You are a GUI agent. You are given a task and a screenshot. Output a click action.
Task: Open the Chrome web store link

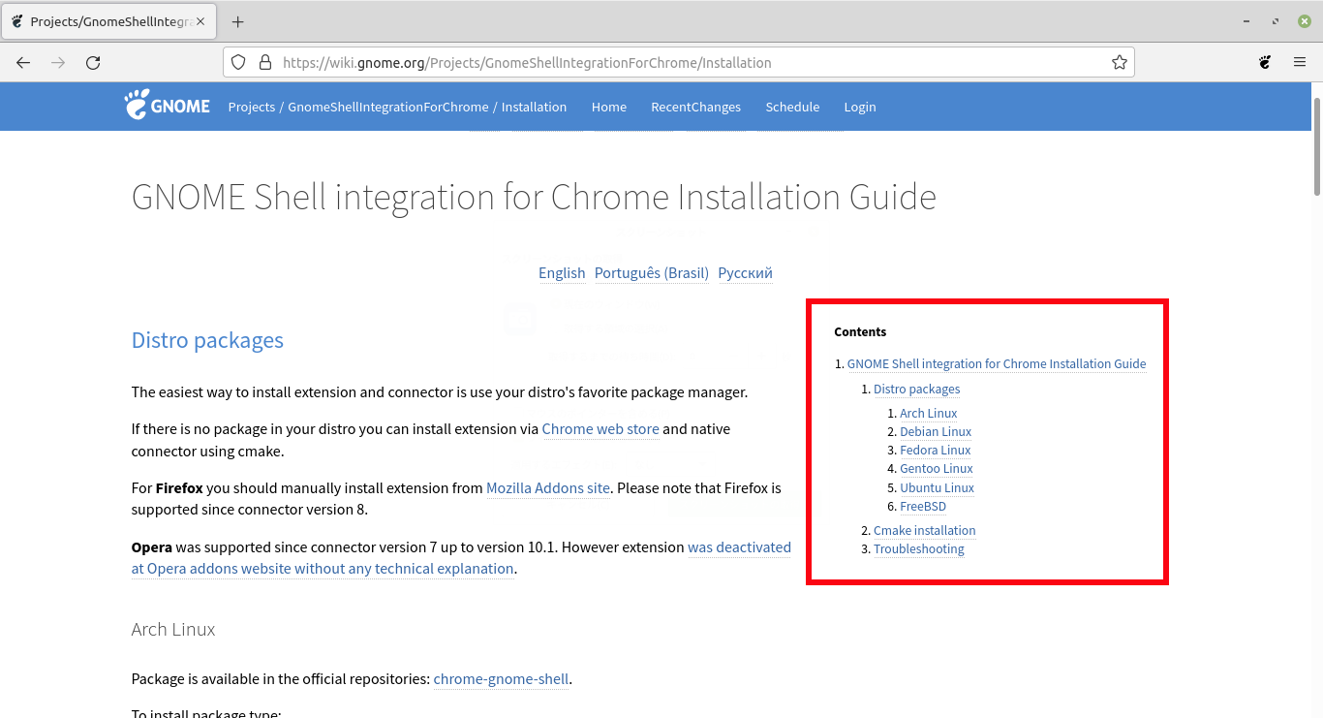point(600,428)
